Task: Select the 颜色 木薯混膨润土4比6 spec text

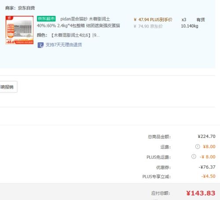Action: pos(68,35)
